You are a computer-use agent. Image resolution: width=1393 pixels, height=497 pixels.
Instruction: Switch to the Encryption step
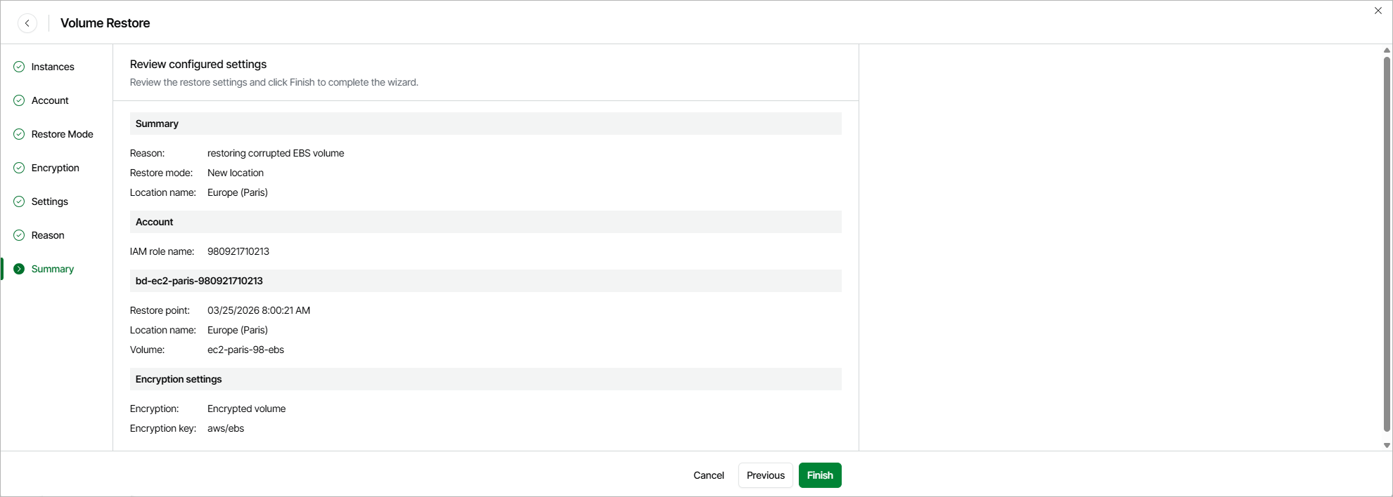55,168
